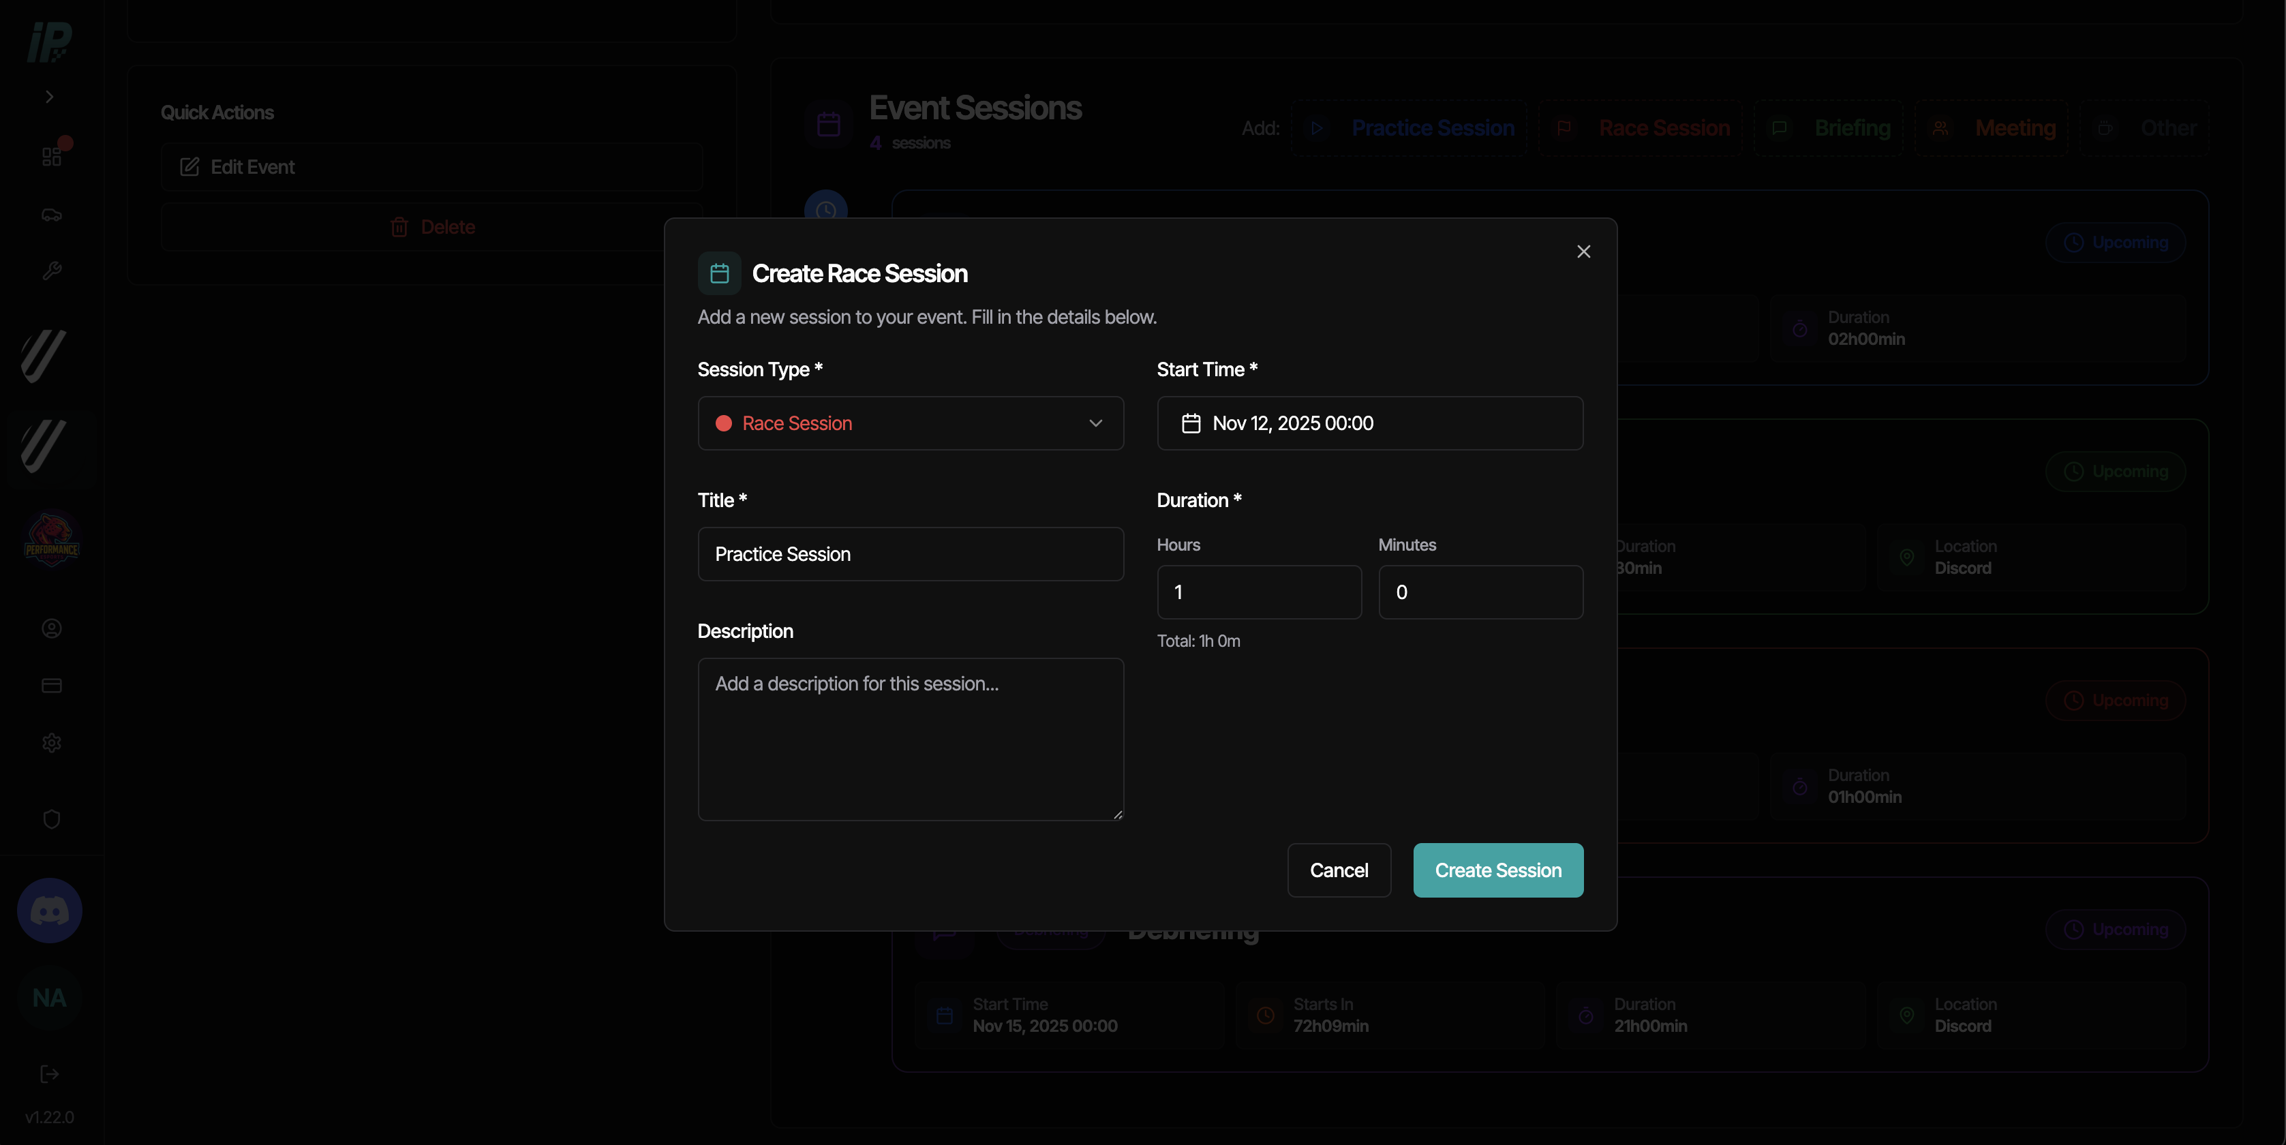This screenshot has height=1145, width=2286.
Task: Click the Delete button in Quick Actions
Action: click(x=431, y=227)
